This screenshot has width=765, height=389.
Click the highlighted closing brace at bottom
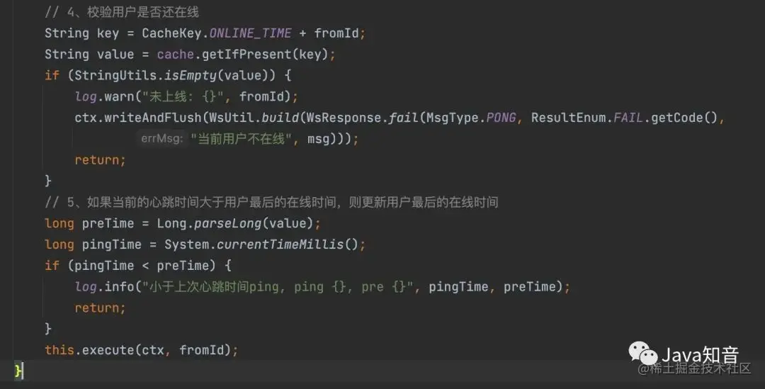18,371
